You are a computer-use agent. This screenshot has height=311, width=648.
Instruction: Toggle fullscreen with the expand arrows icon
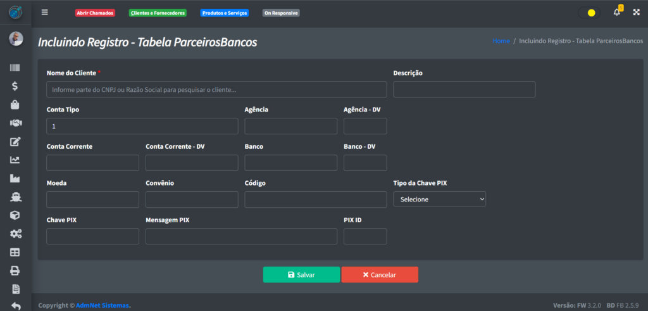(x=636, y=12)
